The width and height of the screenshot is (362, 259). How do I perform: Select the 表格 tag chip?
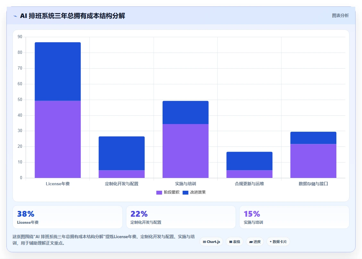(235, 242)
